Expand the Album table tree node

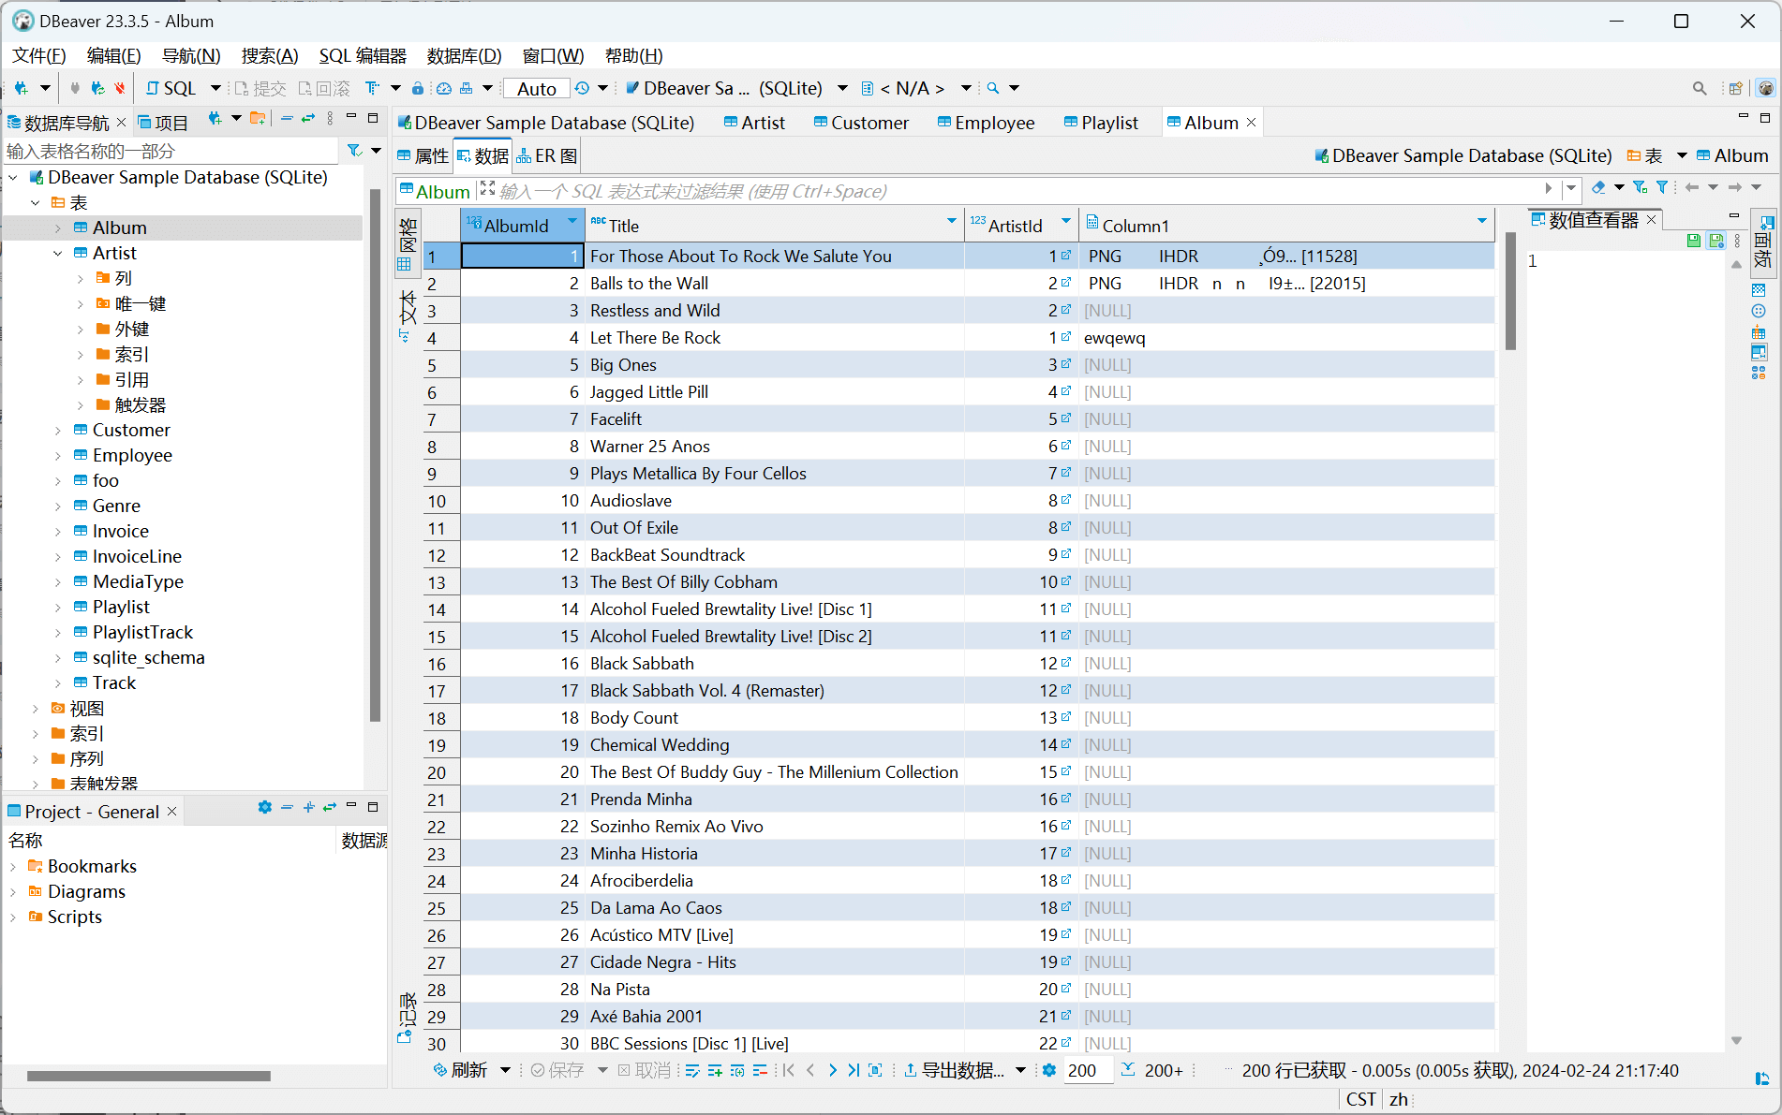[58, 227]
